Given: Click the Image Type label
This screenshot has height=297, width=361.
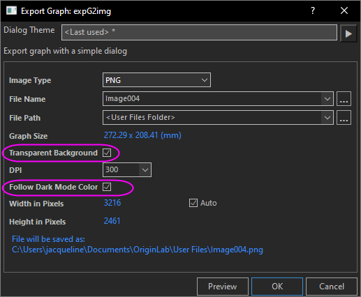Looking at the screenshot, I should [x=30, y=80].
